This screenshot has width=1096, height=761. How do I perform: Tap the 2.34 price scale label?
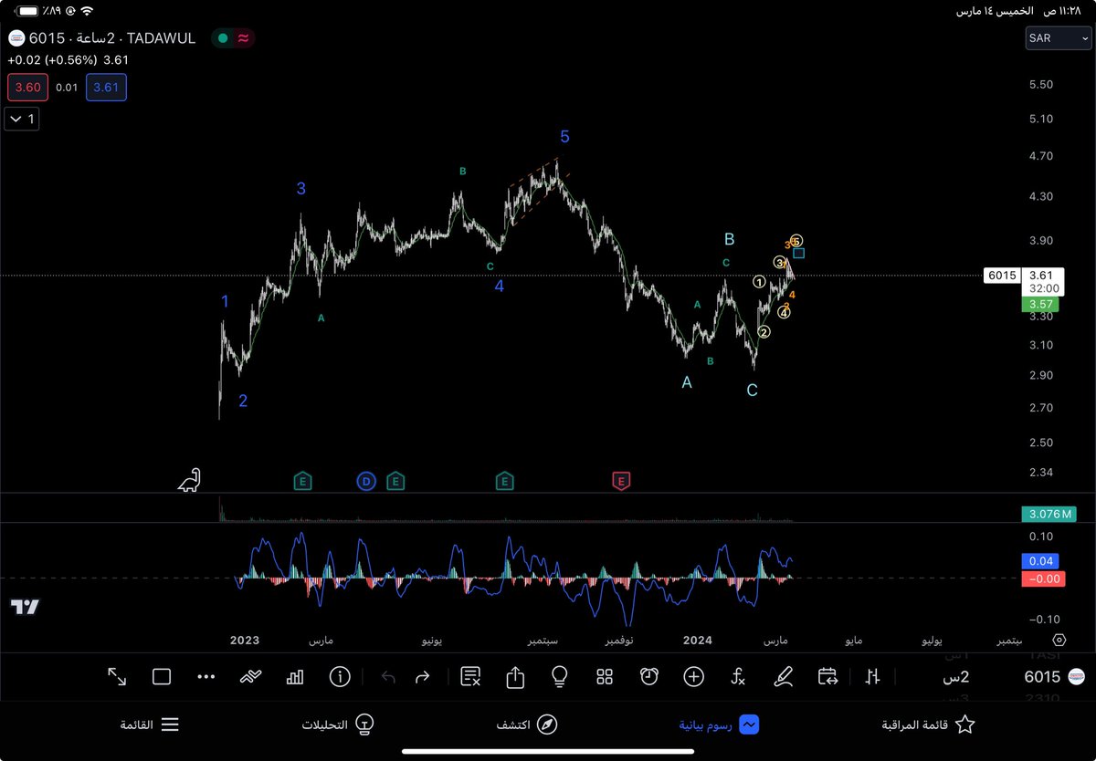[1042, 472]
